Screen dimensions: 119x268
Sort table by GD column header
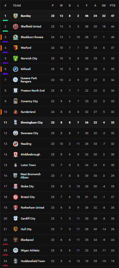pos(104,6)
